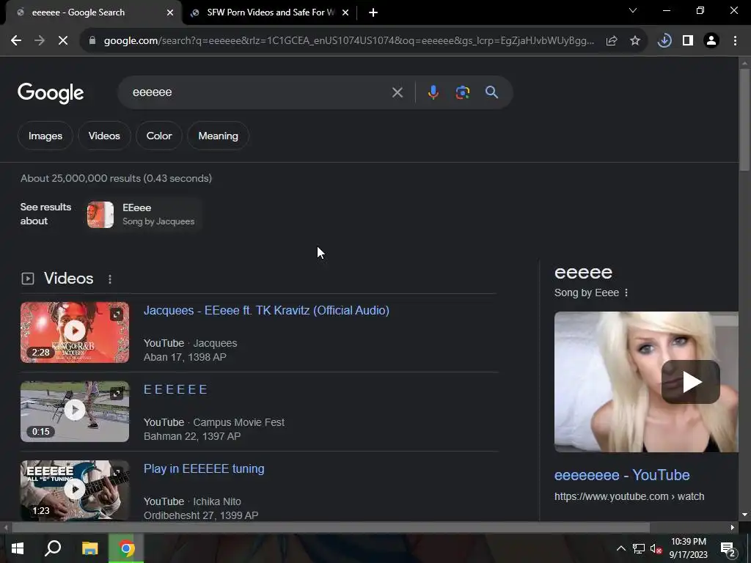Open Windows taskbar search
Image resolution: width=751 pixels, height=563 pixels.
pos(53,548)
